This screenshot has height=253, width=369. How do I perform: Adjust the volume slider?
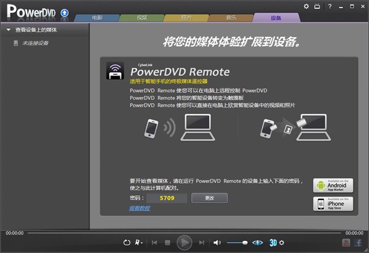[237, 243]
